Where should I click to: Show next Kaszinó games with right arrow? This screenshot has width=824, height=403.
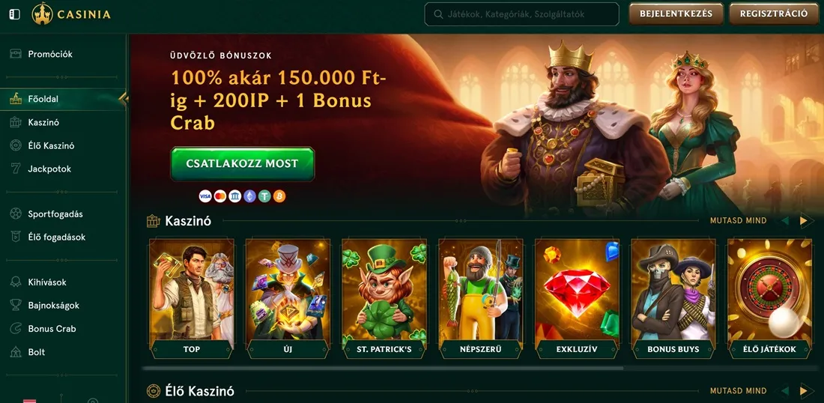[804, 221]
